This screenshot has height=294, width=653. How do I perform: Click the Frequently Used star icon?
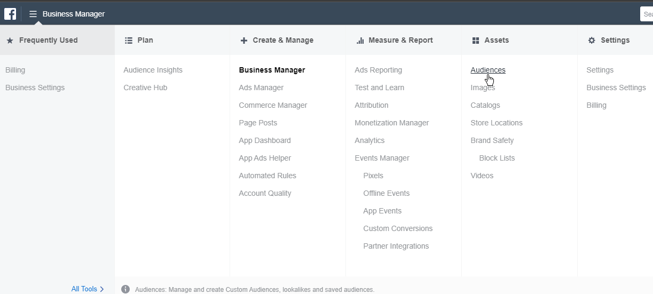click(x=10, y=40)
